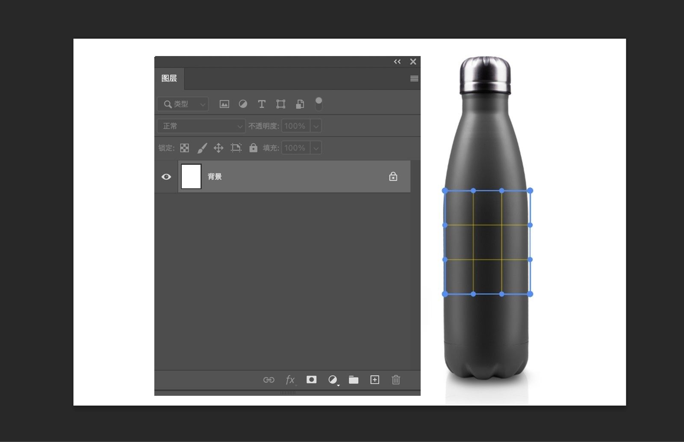
Task: Click the delete layer trash icon
Action: pos(396,380)
